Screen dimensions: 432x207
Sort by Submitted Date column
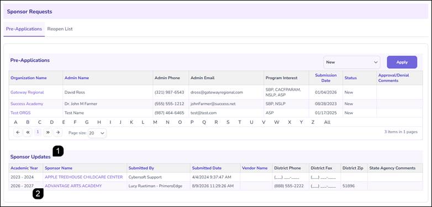point(207,168)
